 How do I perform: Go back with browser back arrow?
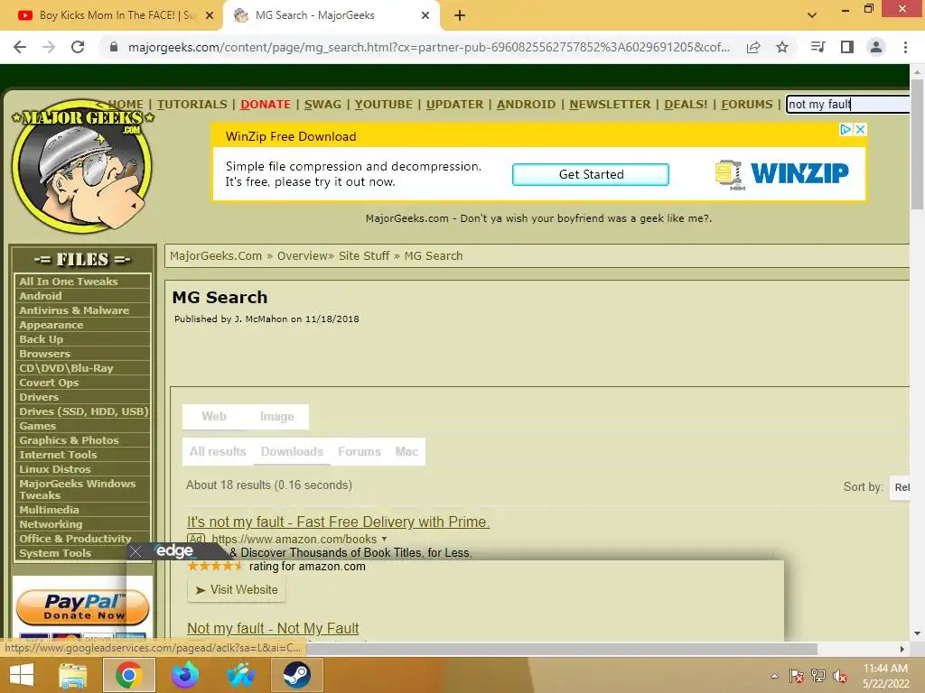point(20,47)
